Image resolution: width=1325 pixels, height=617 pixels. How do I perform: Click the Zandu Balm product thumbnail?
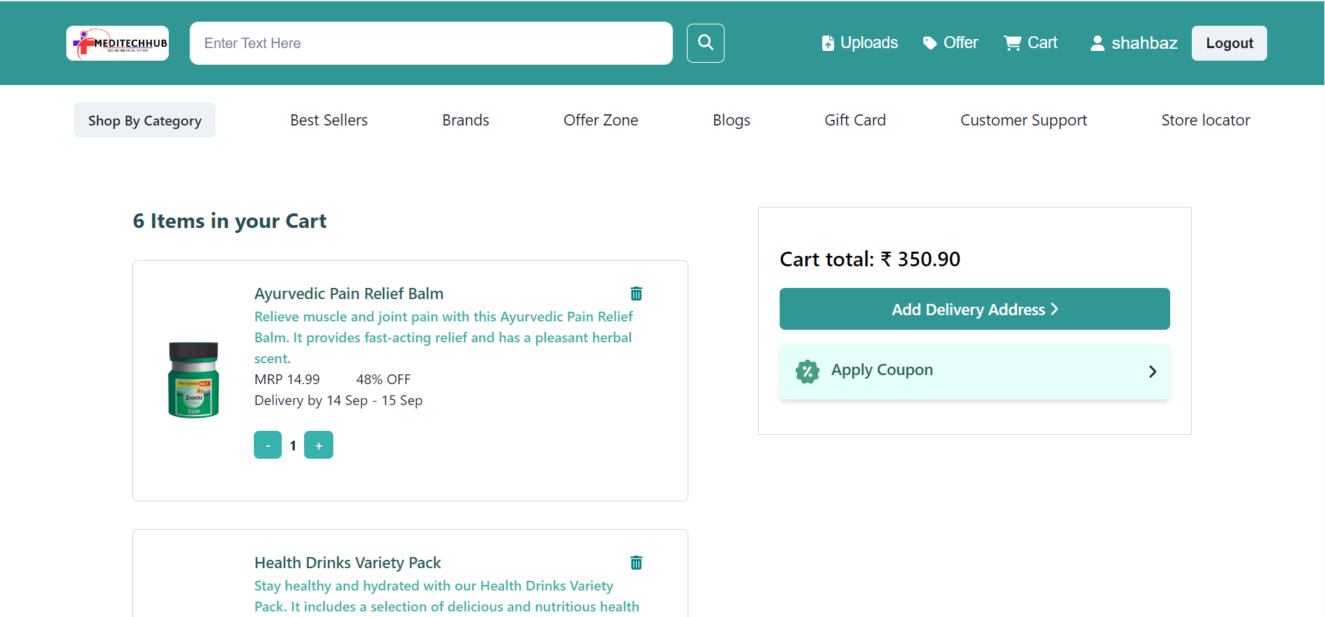click(194, 380)
